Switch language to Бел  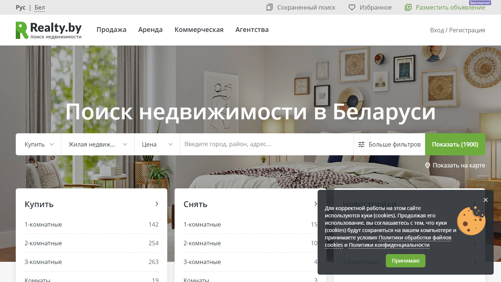pos(40,7)
